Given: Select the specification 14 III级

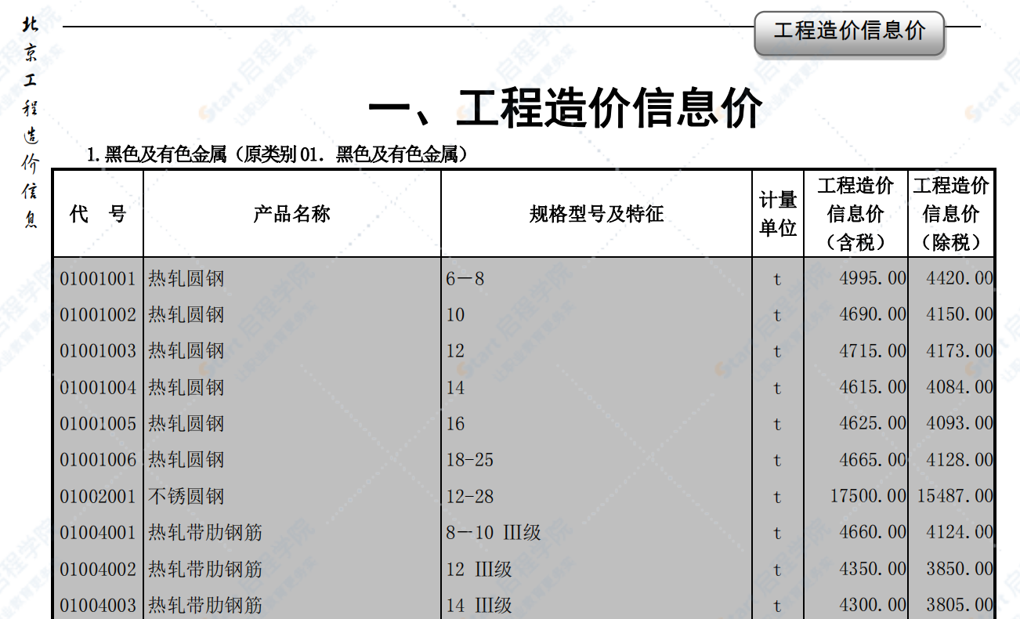Looking at the screenshot, I should (479, 605).
